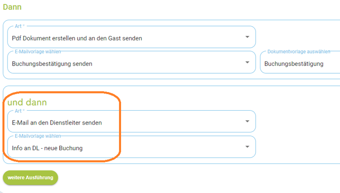This screenshot has width=340, height=193.
Task: Open arrow of E-Mail an den Dienstleiter senden
Action: coord(247,121)
